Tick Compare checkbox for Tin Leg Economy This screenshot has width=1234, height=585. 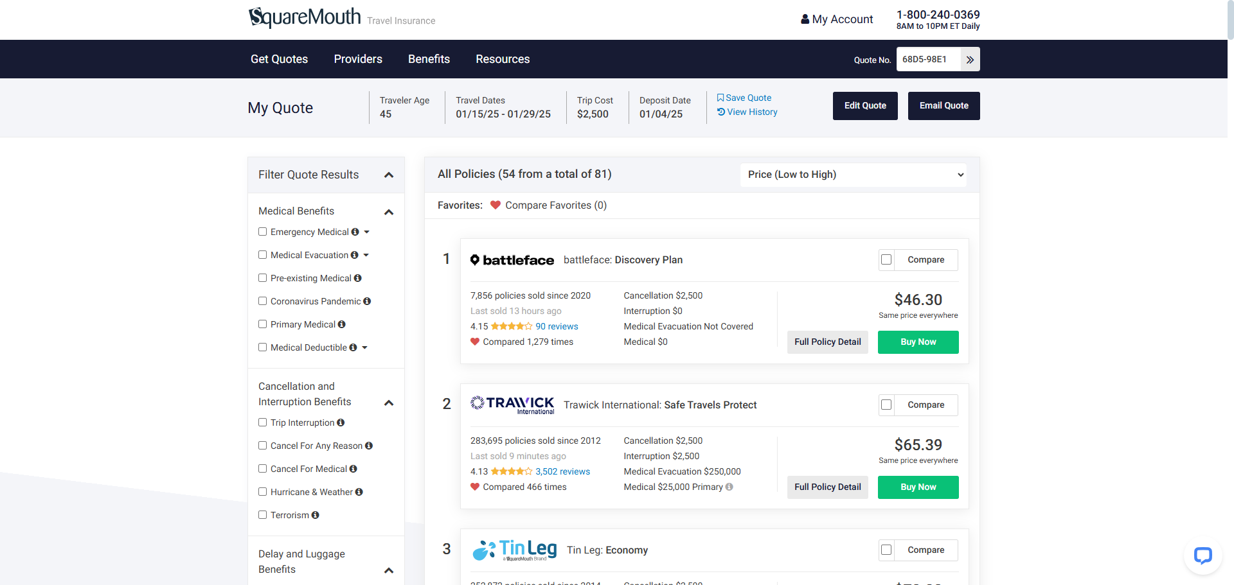pos(886,550)
